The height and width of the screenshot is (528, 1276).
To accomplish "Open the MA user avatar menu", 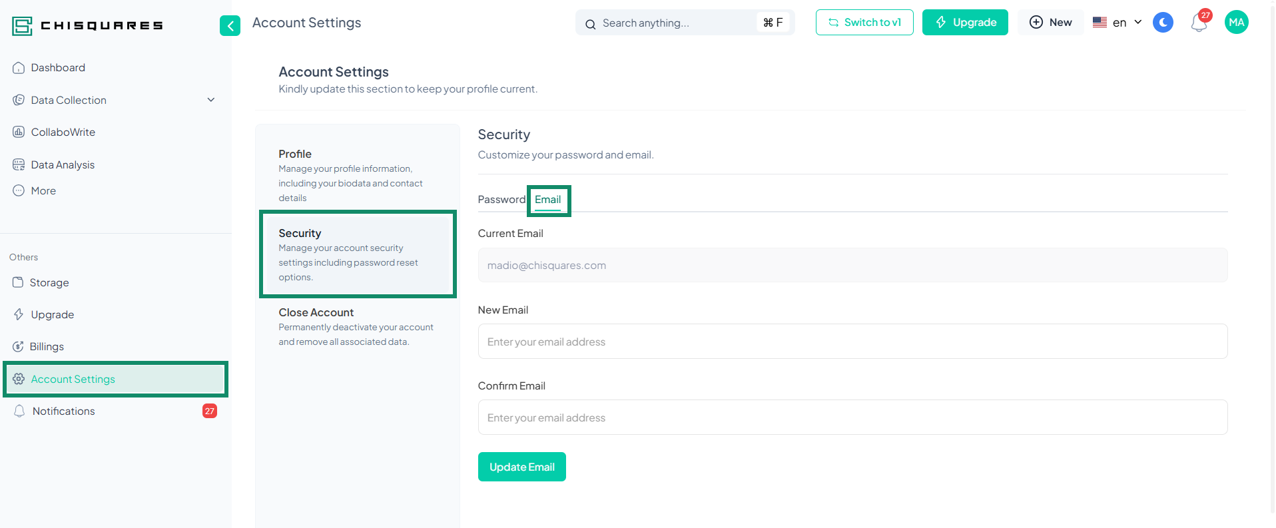I will pyautogui.click(x=1237, y=22).
